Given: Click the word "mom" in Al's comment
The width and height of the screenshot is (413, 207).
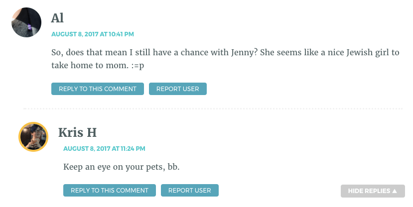Looking at the screenshot, I should tap(127, 66).
